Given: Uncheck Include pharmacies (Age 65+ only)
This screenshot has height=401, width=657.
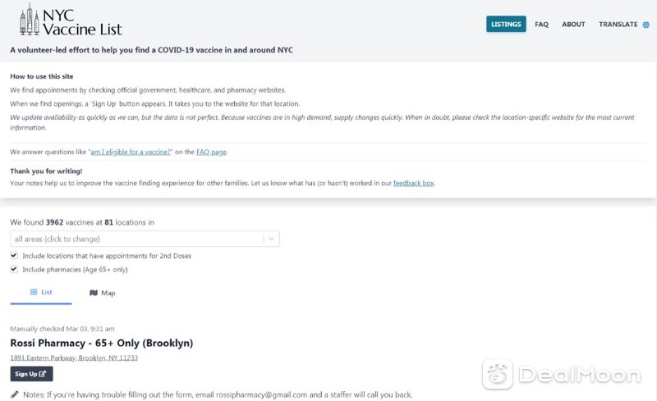Looking at the screenshot, I should pyautogui.click(x=14, y=269).
